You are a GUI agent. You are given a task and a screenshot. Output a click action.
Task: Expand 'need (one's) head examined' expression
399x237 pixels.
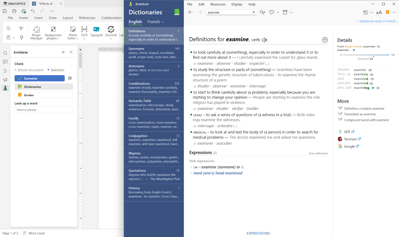[x=191, y=173]
